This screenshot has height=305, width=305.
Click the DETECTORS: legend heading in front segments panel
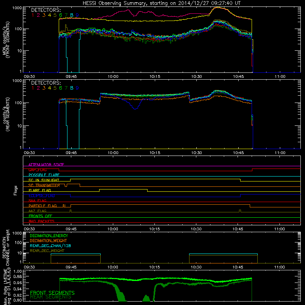pos(46,10)
